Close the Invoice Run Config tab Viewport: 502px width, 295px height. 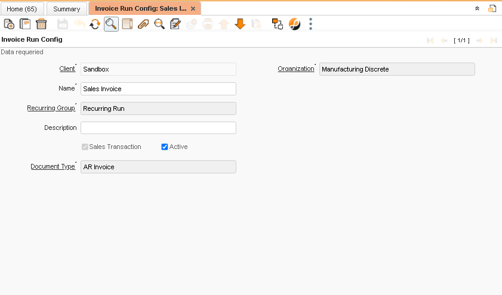[x=193, y=8]
